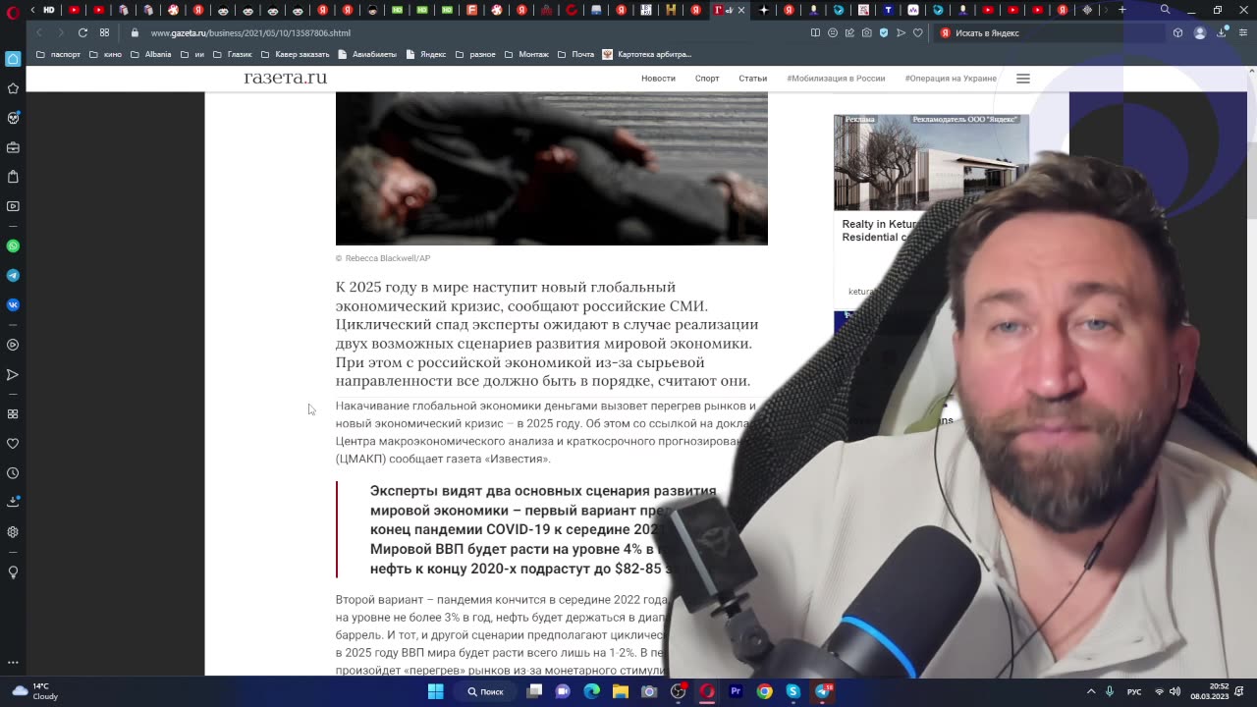Switch to the active gazeta.ru tab
This screenshot has width=1257, height=707.
729,10
